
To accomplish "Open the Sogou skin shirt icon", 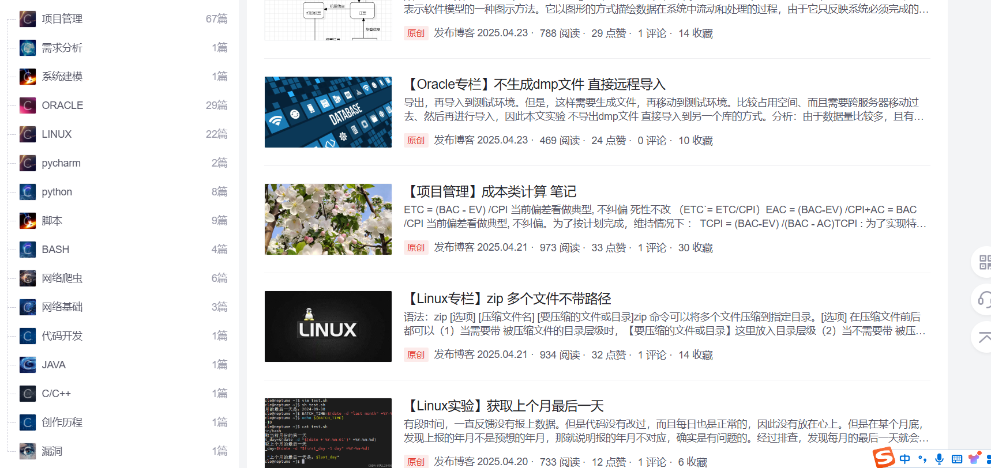I will click(x=974, y=459).
